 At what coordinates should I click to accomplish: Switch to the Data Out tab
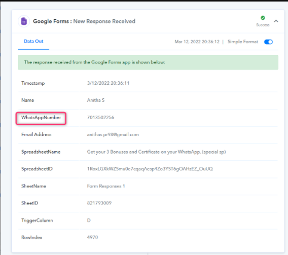click(33, 41)
